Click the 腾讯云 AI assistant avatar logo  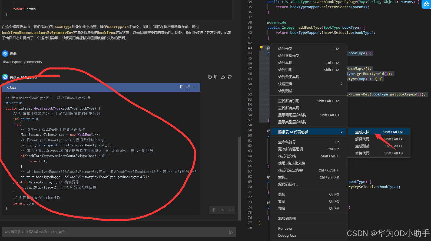5,77
